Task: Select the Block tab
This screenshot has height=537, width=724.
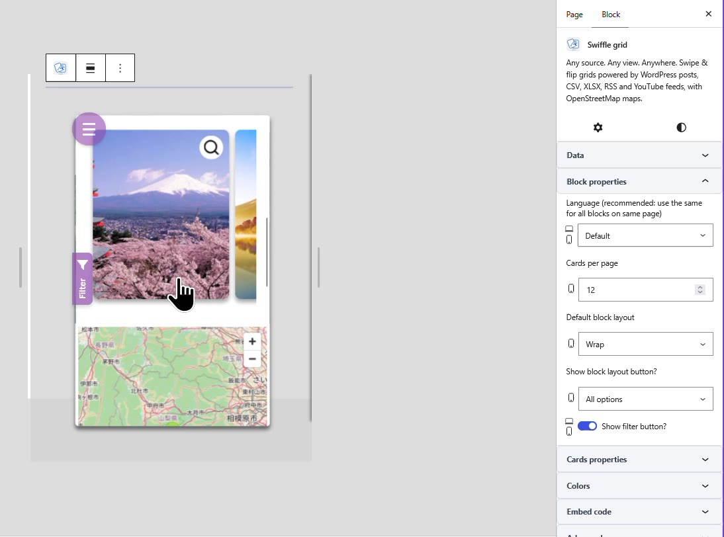Action: tap(610, 15)
